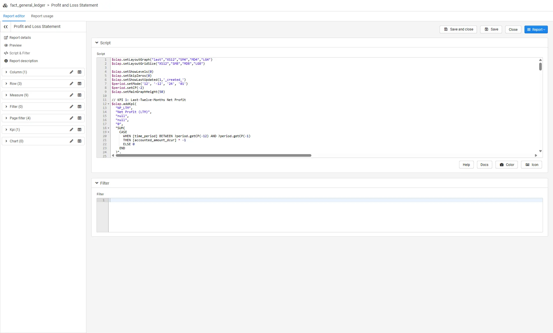Select the Report editor tab

pos(14,16)
